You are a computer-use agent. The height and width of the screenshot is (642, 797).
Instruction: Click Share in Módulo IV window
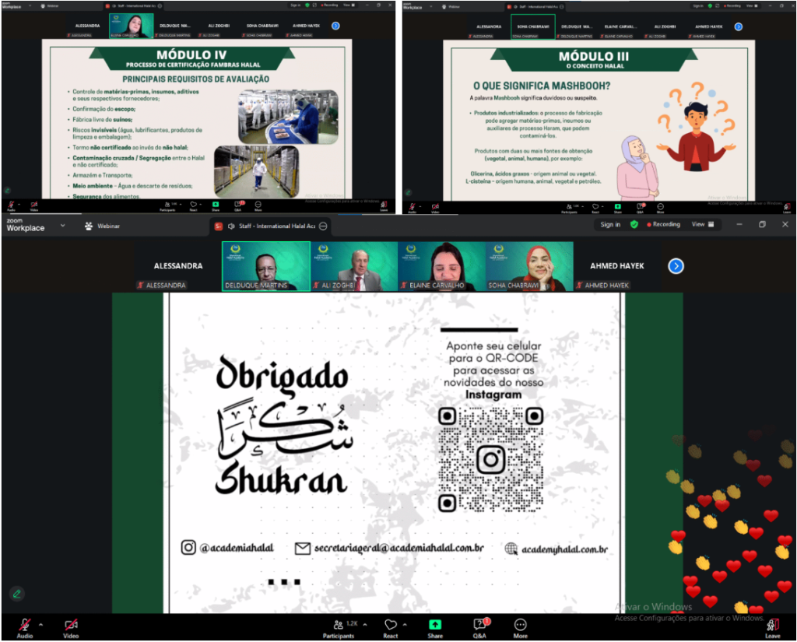[x=216, y=206]
